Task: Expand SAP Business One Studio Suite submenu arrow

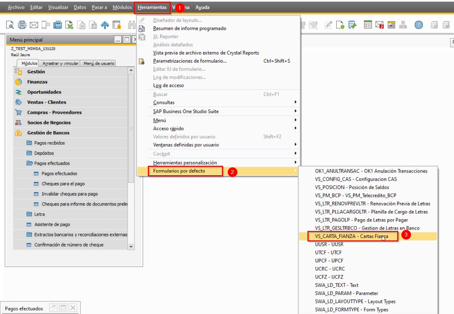Action: [295, 111]
